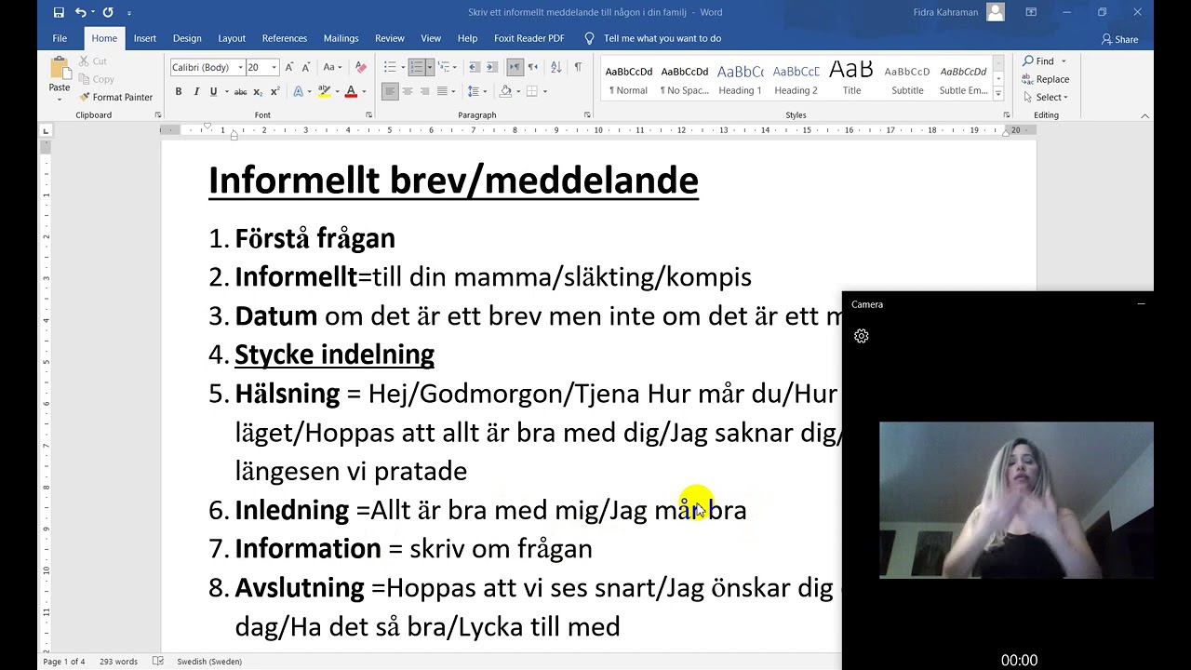Screen dimensions: 1191x670
Task: Paste clipboard contents
Action: 60,74
